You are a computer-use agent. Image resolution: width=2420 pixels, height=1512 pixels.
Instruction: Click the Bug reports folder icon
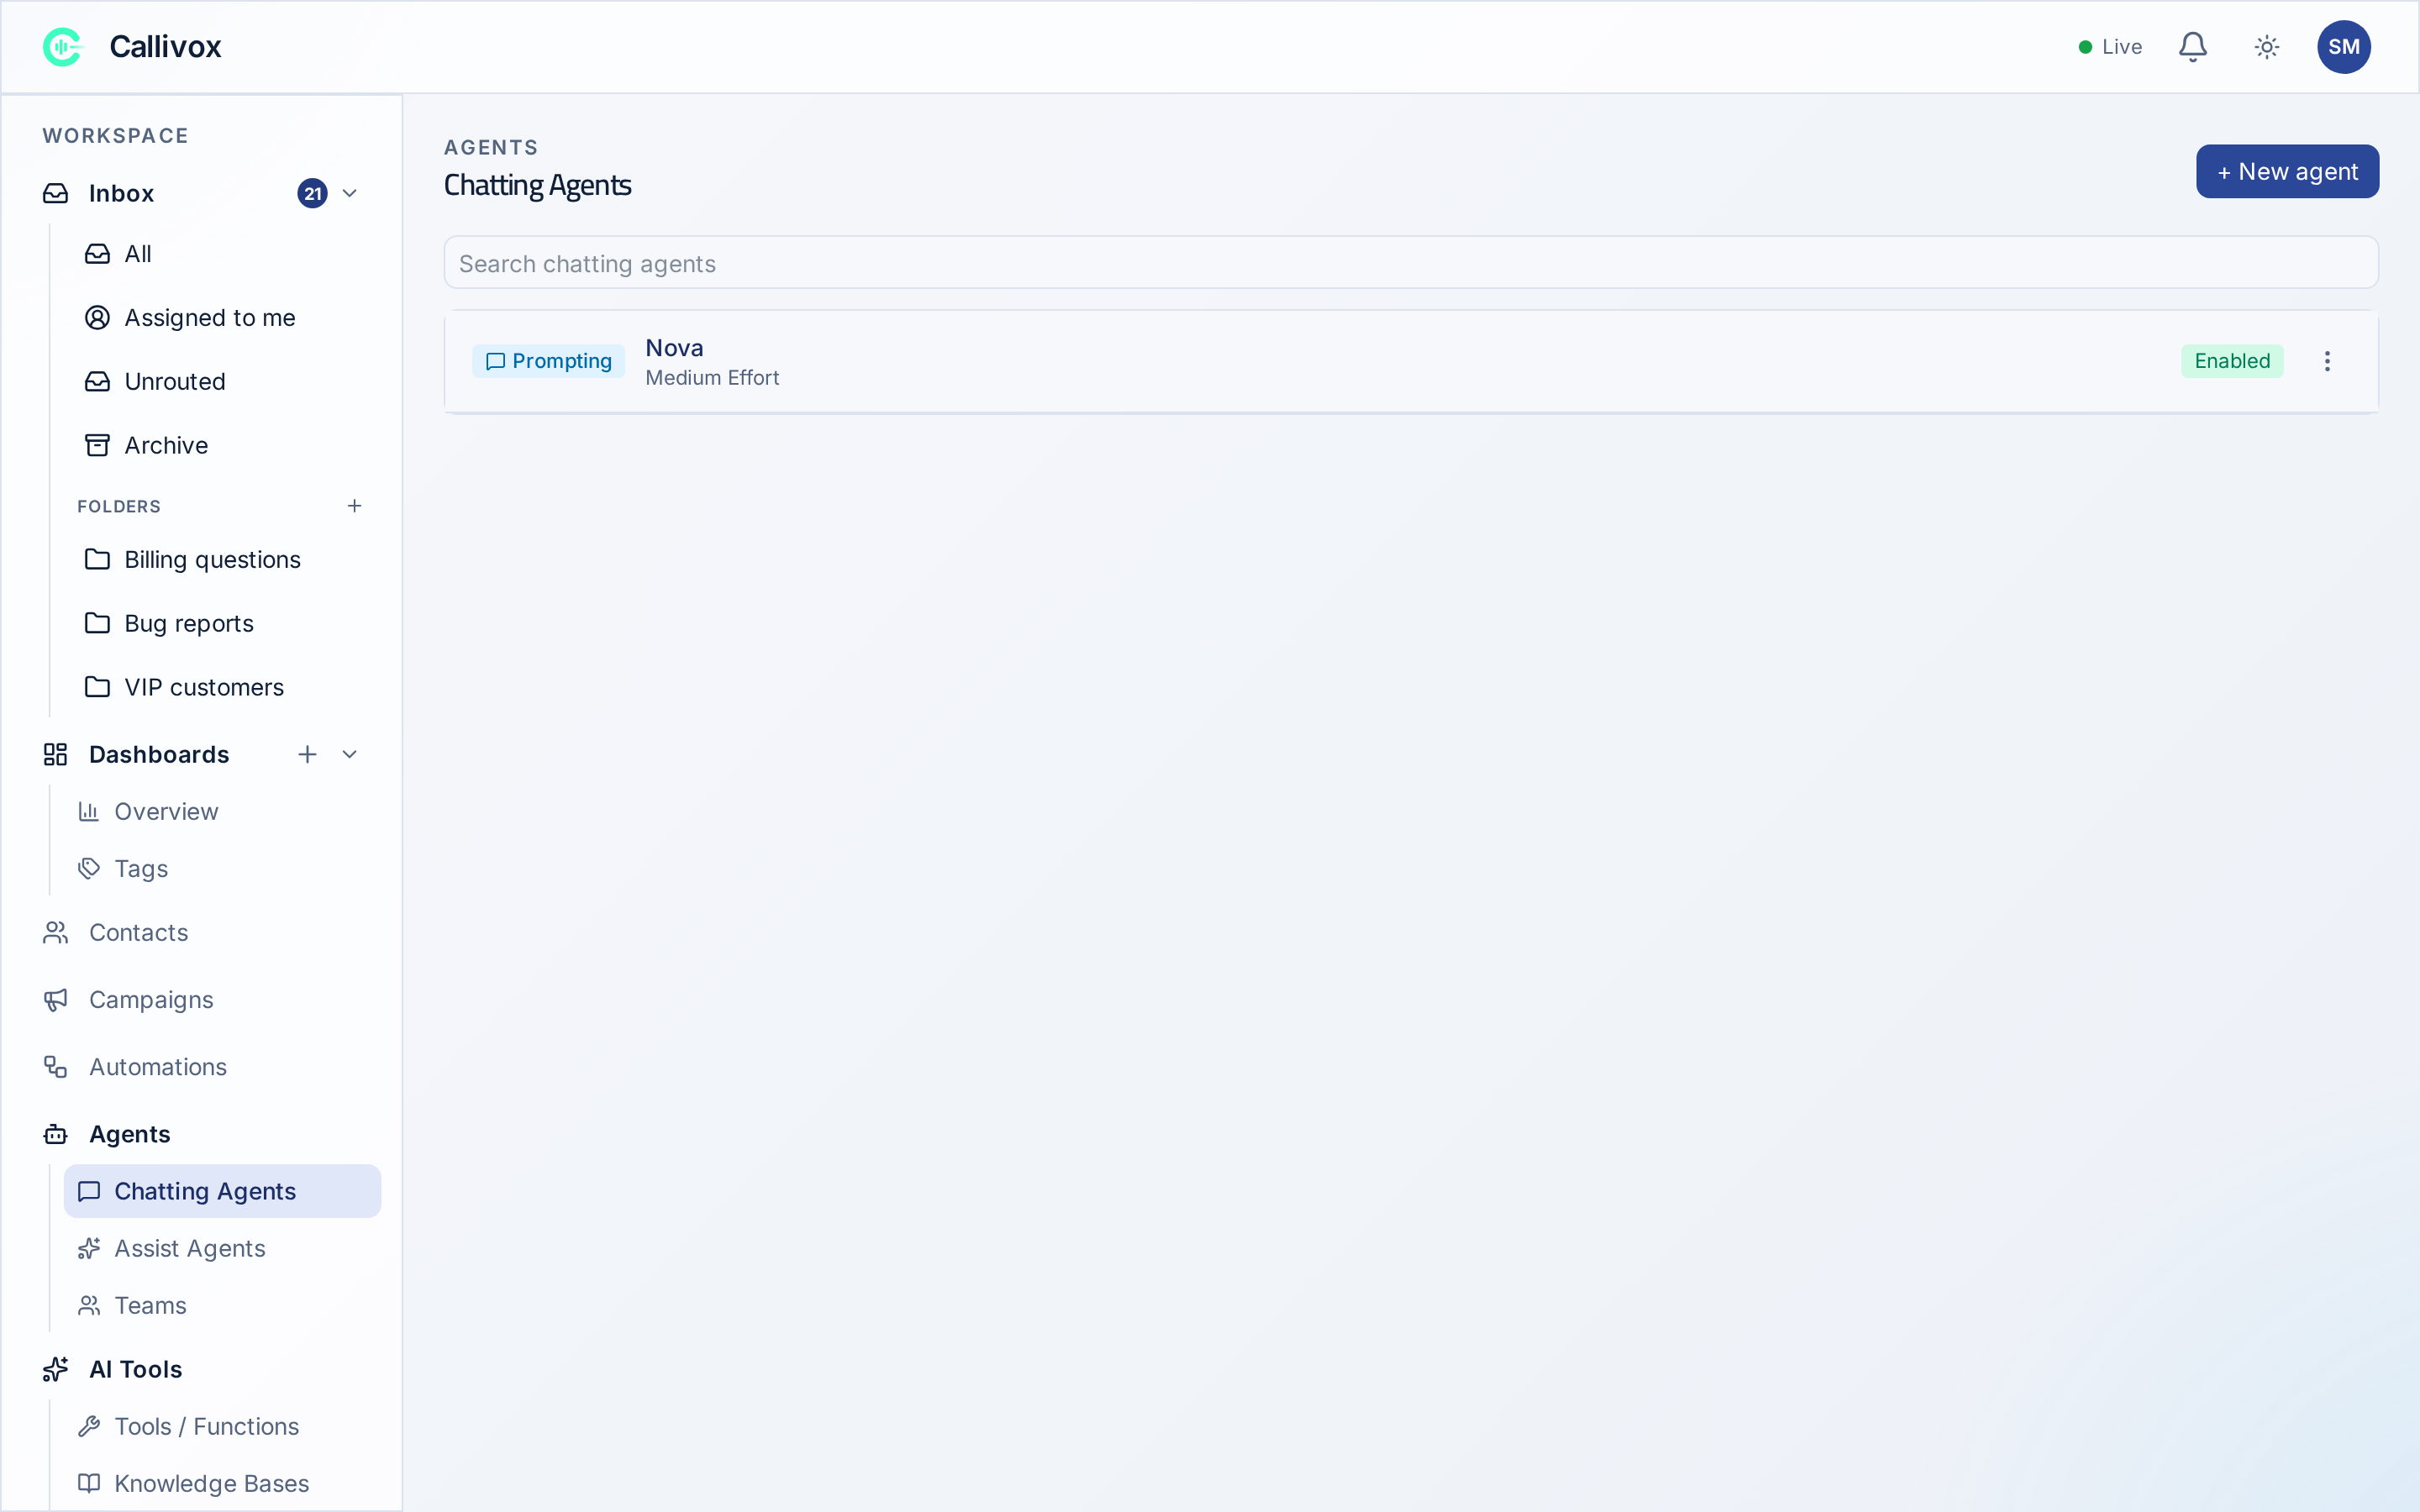tap(97, 623)
